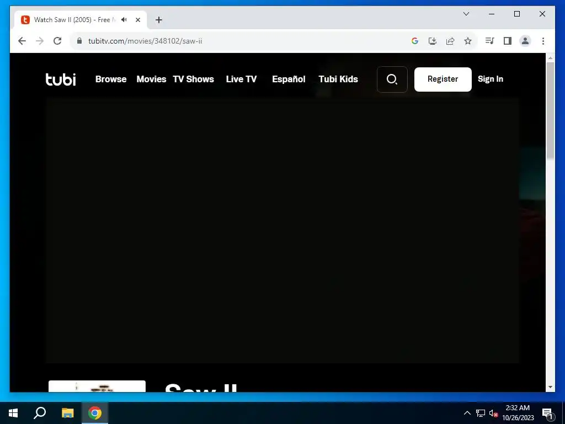Viewport: 565px width, 424px height.
Task: Click the Chrome taskbar icon
Action: 95,413
